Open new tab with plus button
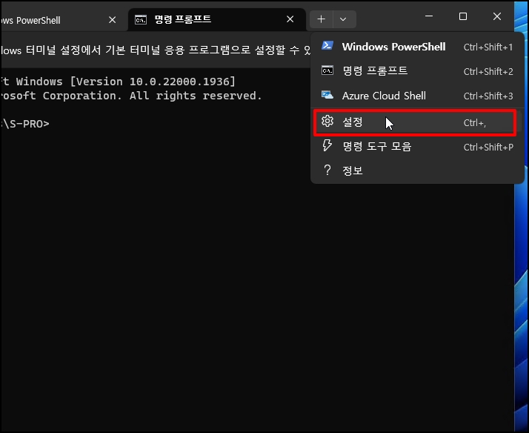This screenshot has height=433, width=529. tap(322, 19)
